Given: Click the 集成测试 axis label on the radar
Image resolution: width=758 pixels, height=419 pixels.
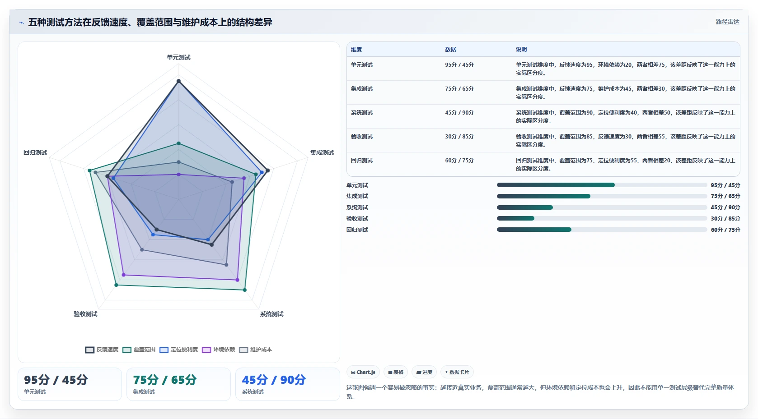Looking at the screenshot, I should pos(322,152).
